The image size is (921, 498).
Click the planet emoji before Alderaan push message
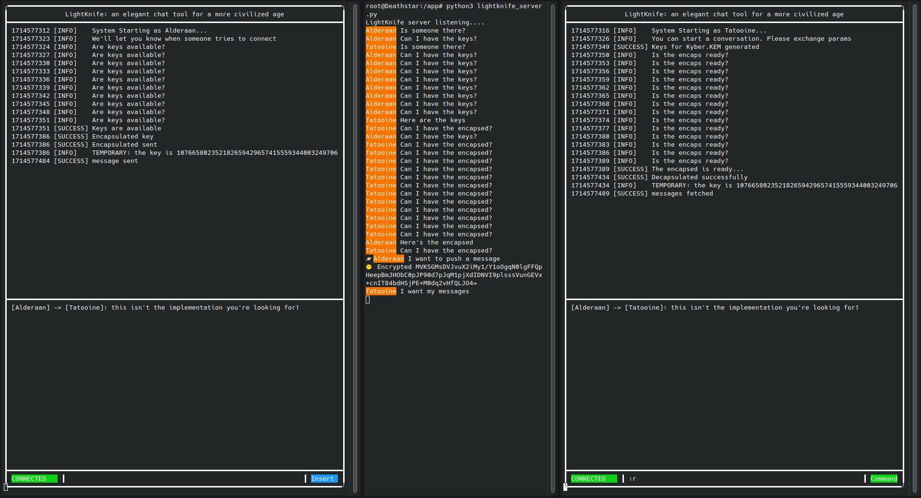click(x=369, y=259)
